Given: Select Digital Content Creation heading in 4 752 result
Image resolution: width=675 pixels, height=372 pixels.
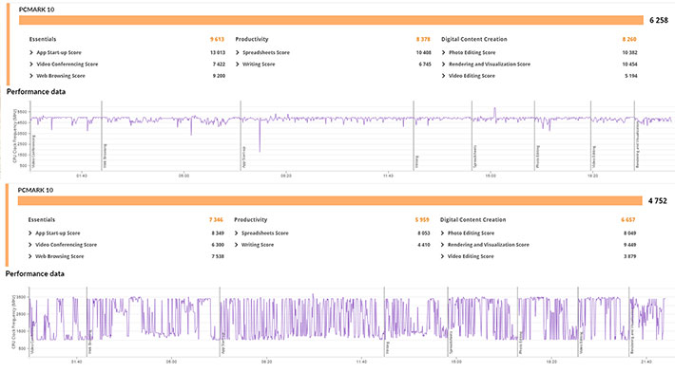Looking at the screenshot, I should [x=472, y=219].
